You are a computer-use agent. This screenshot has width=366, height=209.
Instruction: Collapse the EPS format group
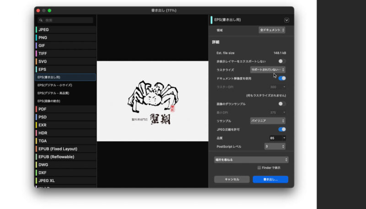click(x=66, y=69)
